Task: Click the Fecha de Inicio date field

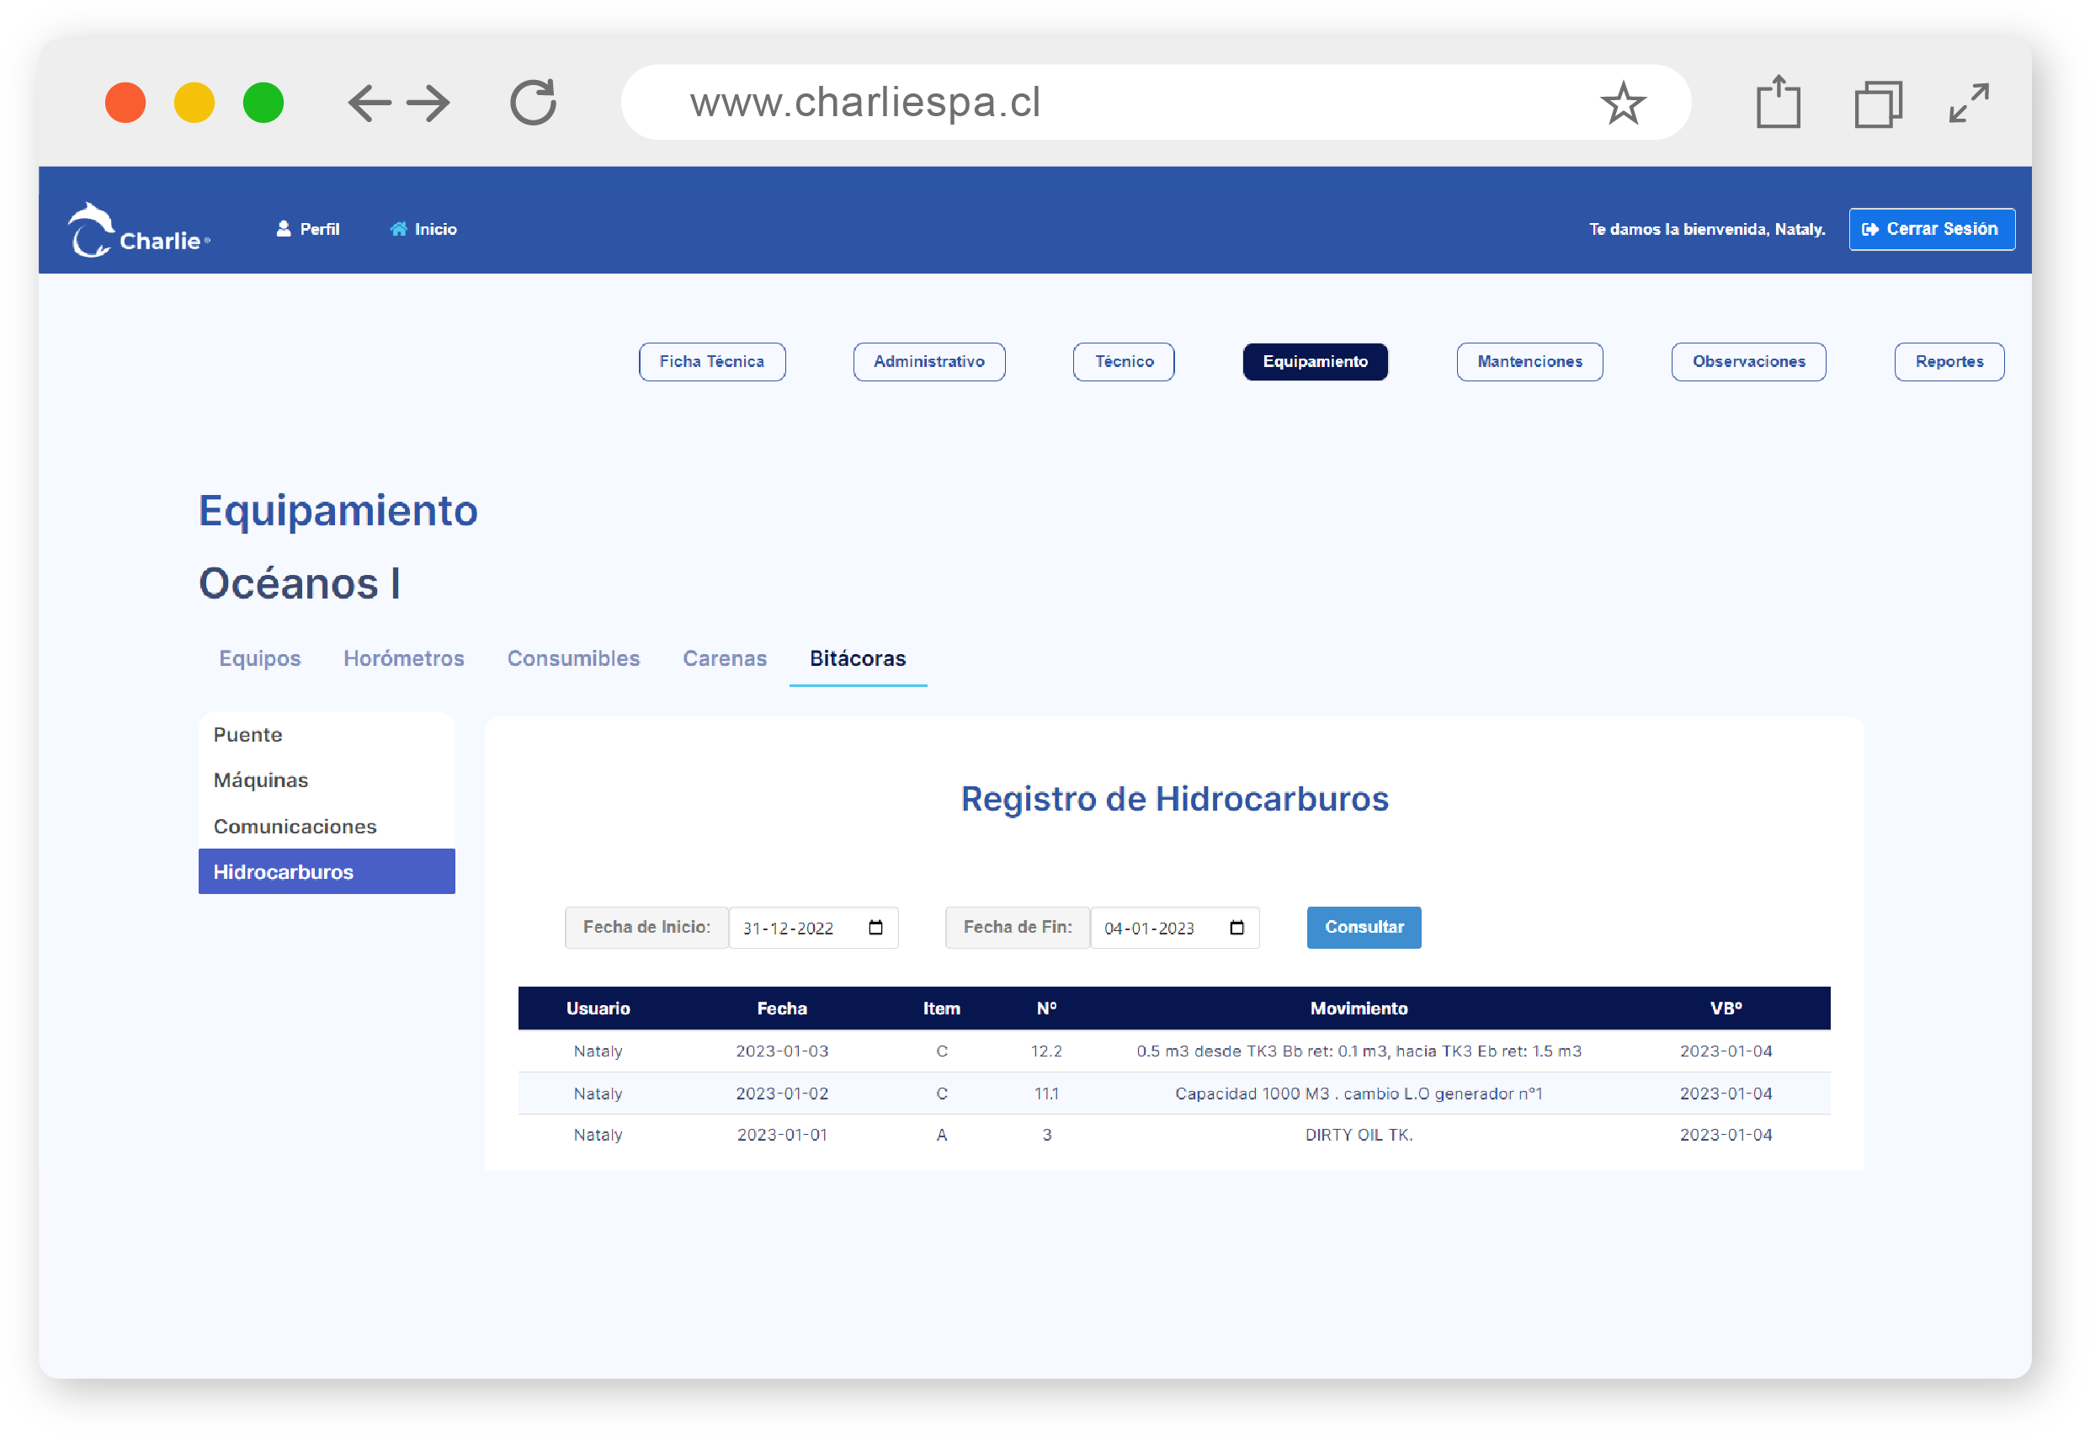Action: tap(790, 928)
